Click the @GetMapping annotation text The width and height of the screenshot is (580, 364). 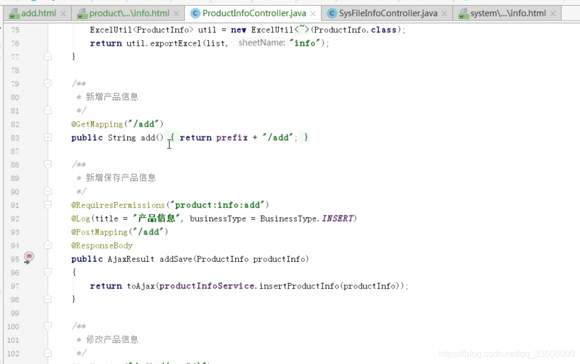(x=97, y=124)
